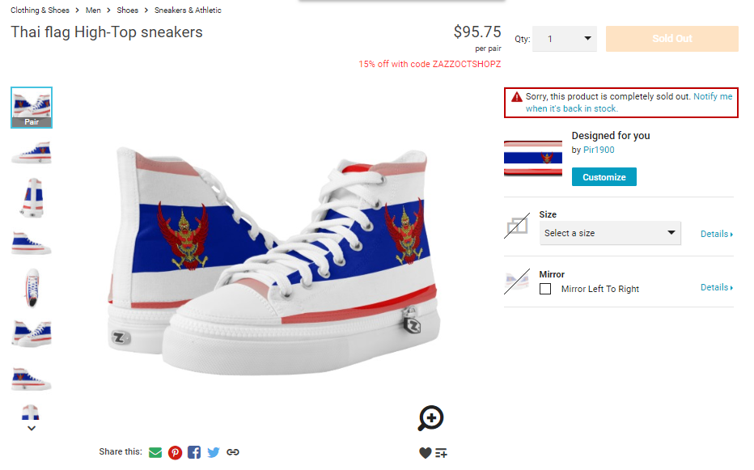The width and height of the screenshot is (754, 470).
Task: Open the Select a size dropdown
Action: click(x=610, y=233)
